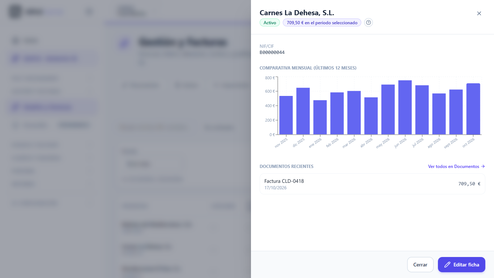The height and width of the screenshot is (278, 494).
Task: Click the mar 2026 chart bar
Action: coord(354,113)
